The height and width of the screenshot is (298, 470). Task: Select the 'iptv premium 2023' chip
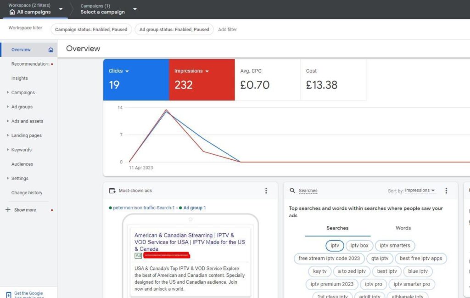click(x=332, y=284)
